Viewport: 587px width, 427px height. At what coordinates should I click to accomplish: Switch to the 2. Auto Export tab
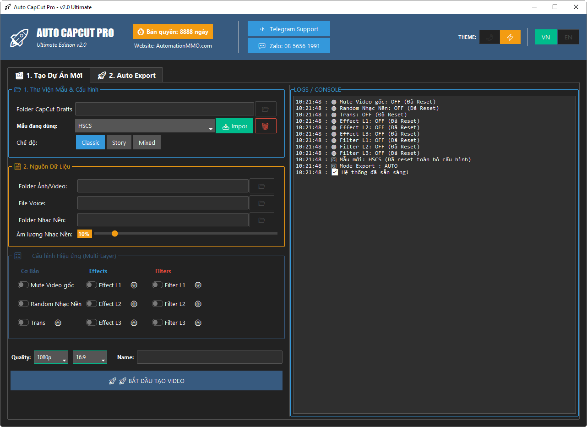(126, 75)
